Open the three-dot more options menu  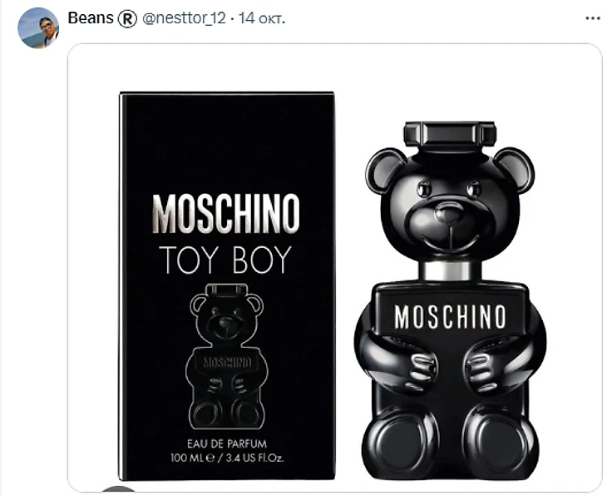tap(592, 17)
